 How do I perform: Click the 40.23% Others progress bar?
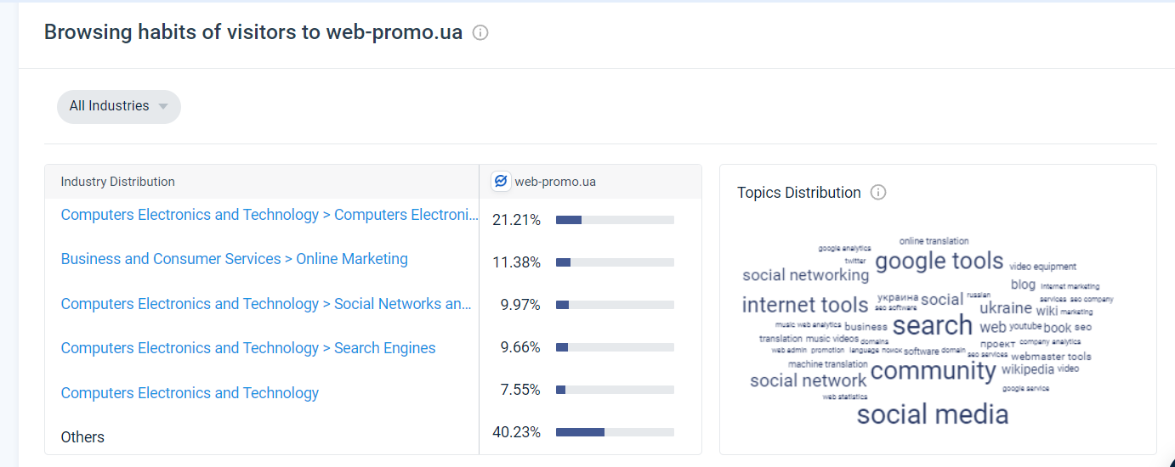615,432
